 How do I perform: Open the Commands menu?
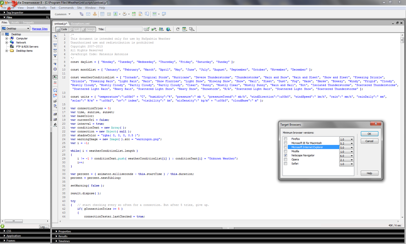point(66,8)
